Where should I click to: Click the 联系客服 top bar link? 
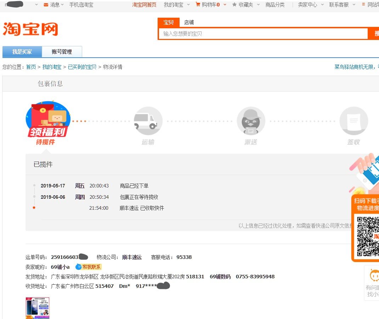(x=339, y=5)
